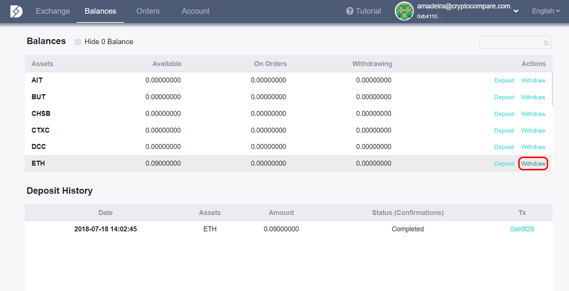Click deposit date 2018-07-18 14:02:45
Screen dimensions: 569x291
pos(106,229)
